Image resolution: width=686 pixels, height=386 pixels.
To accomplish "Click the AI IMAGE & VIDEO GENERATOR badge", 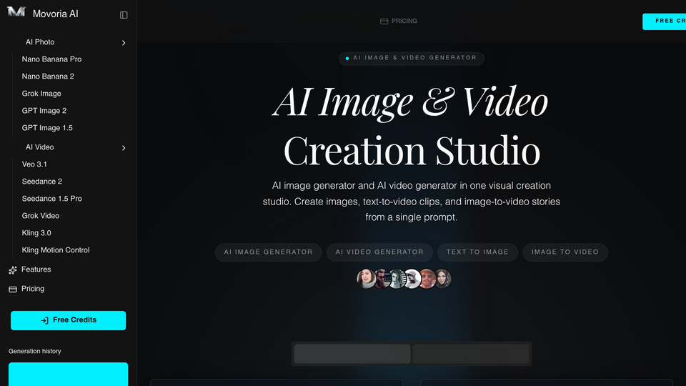I will pos(412,58).
